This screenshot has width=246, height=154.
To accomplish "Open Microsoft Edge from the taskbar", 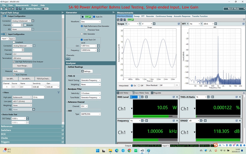I will 117,151.
